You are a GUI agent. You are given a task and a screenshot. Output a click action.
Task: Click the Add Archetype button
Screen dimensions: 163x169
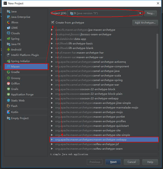coord(145,23)
